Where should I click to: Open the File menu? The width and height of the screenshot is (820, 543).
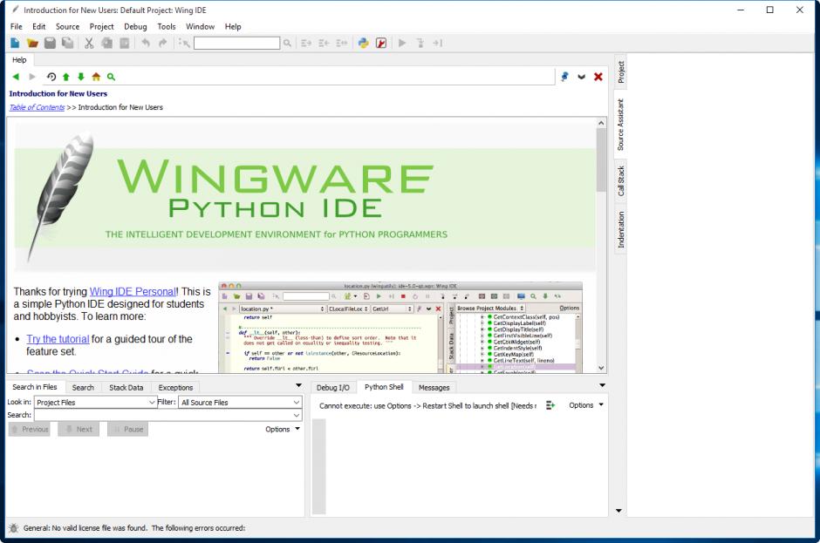17,27
